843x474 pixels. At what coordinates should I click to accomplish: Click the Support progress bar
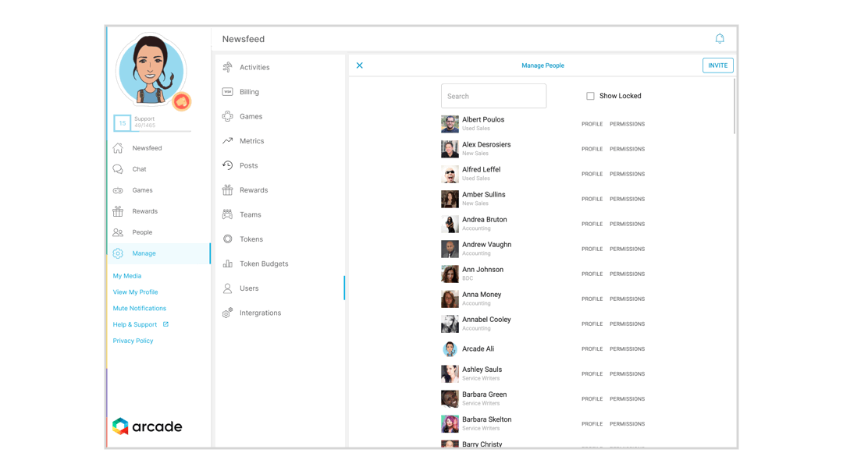click(x=162, y=130)
